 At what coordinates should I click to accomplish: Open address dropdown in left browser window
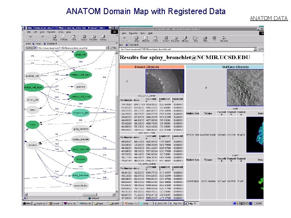(x=107, y=48)
